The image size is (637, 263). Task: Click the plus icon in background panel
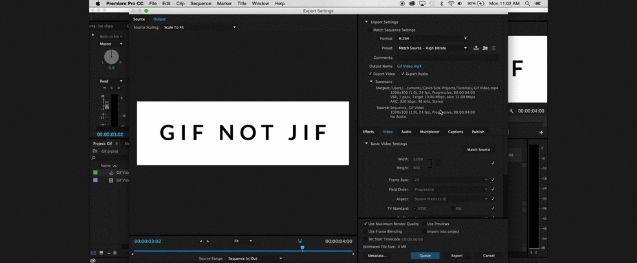541,132
